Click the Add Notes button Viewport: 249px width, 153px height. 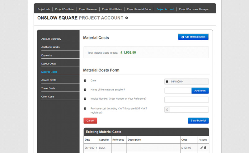coord(200,91)
